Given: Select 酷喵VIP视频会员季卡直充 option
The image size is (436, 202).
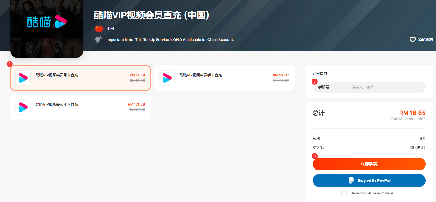Looking at the screenshot, I should pyautogui.click(x=224, y=78).
